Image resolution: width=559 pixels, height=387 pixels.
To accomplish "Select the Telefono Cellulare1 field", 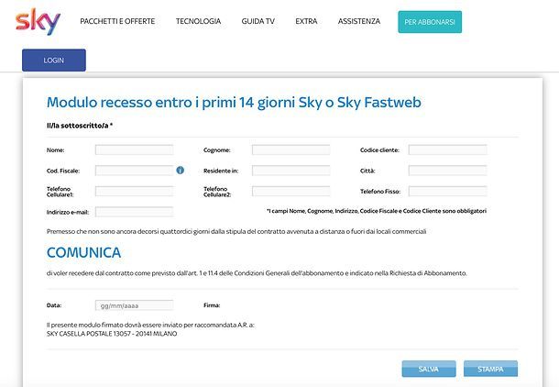I will tap(134, 192).
